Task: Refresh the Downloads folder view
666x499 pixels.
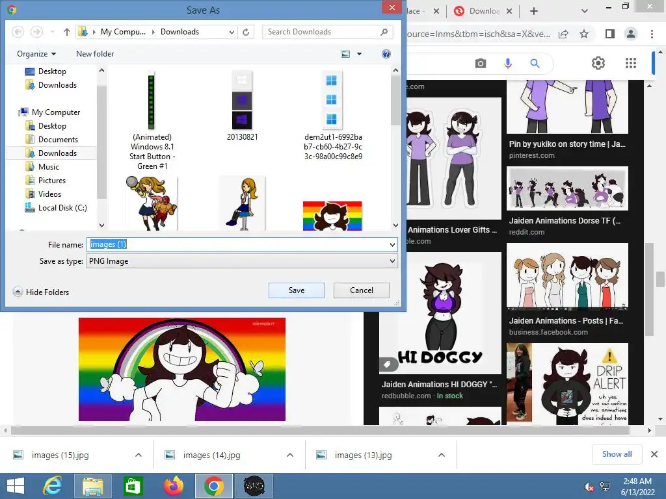Action: click(246, 32)
